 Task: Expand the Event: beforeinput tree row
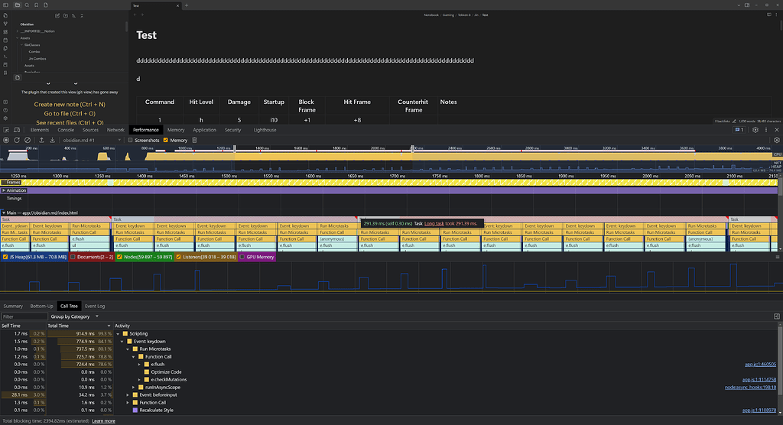coord(128,395)
